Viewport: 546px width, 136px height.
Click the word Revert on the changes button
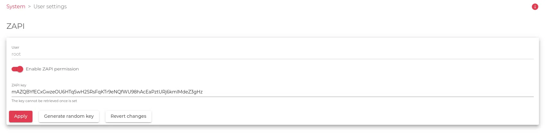click(x=118, y=116)
